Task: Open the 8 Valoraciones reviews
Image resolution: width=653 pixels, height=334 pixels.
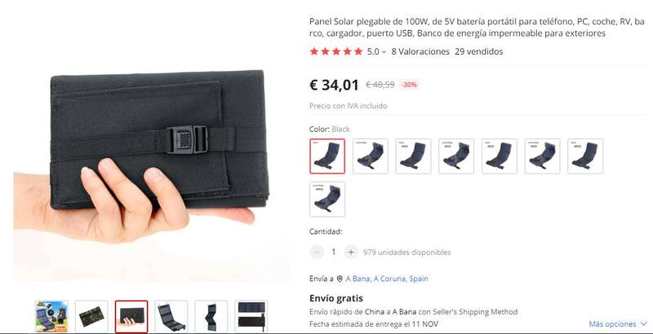Action: click(420, 51)
